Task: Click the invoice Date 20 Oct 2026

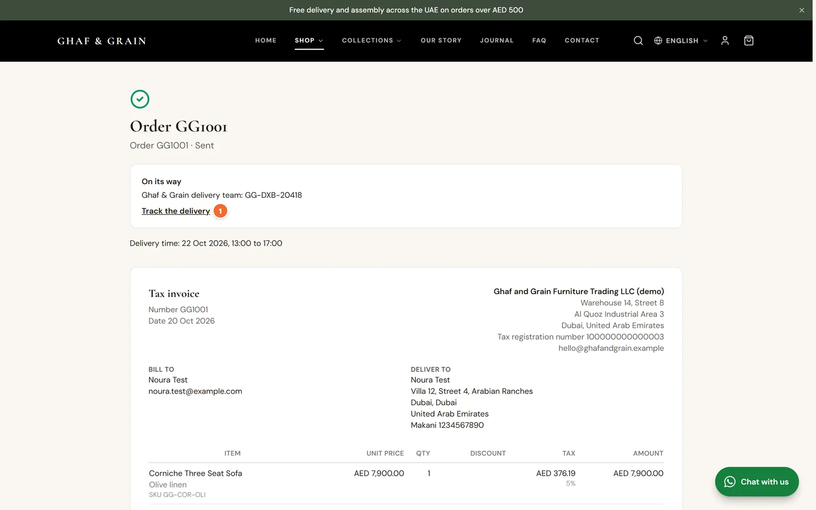Action: (x=182, y=321)
